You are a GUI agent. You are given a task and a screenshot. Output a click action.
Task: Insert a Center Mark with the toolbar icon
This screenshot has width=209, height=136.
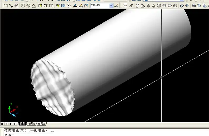pos(69,6)
